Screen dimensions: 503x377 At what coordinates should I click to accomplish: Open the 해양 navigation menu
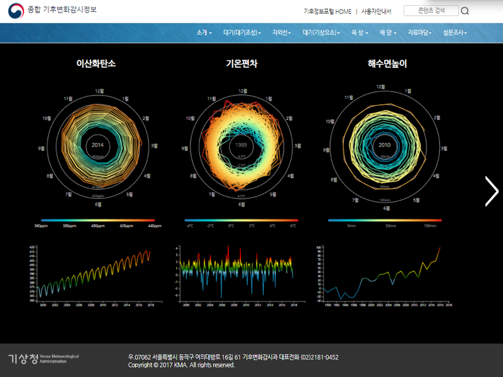point(388,33)
